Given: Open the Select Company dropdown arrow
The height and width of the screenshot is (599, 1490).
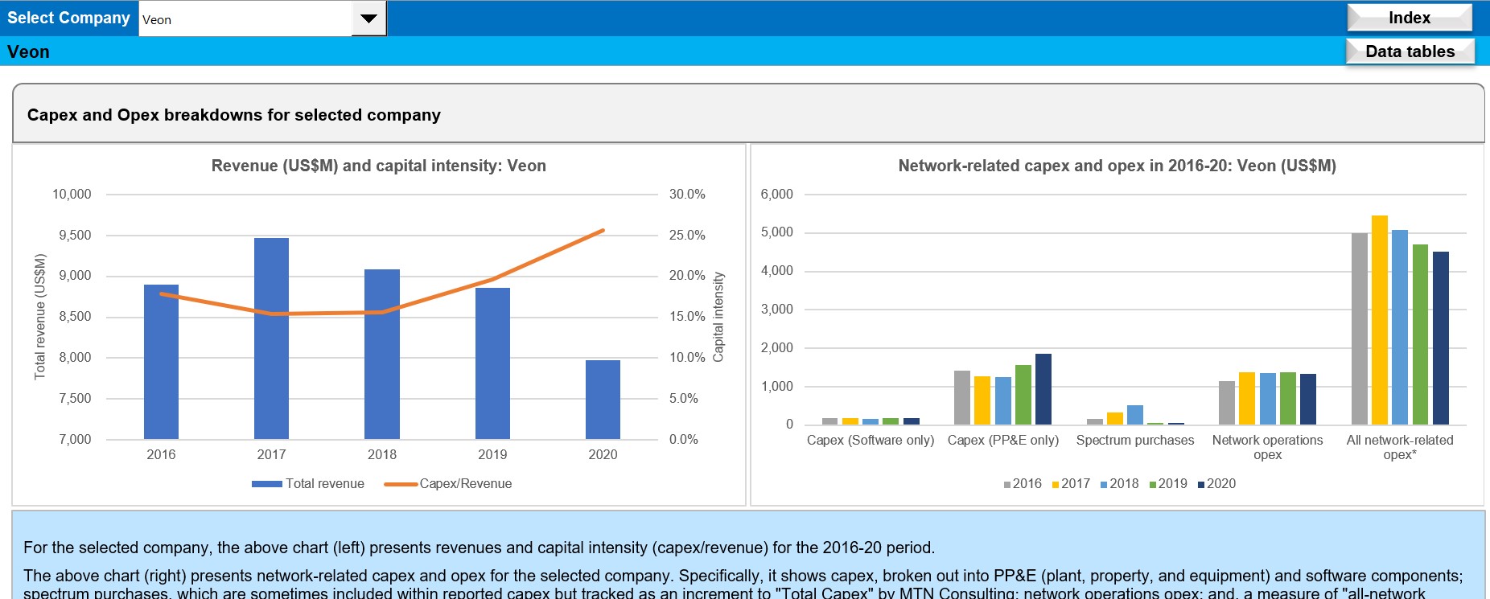Looking at the screenshot, I should tap(368, 18).
